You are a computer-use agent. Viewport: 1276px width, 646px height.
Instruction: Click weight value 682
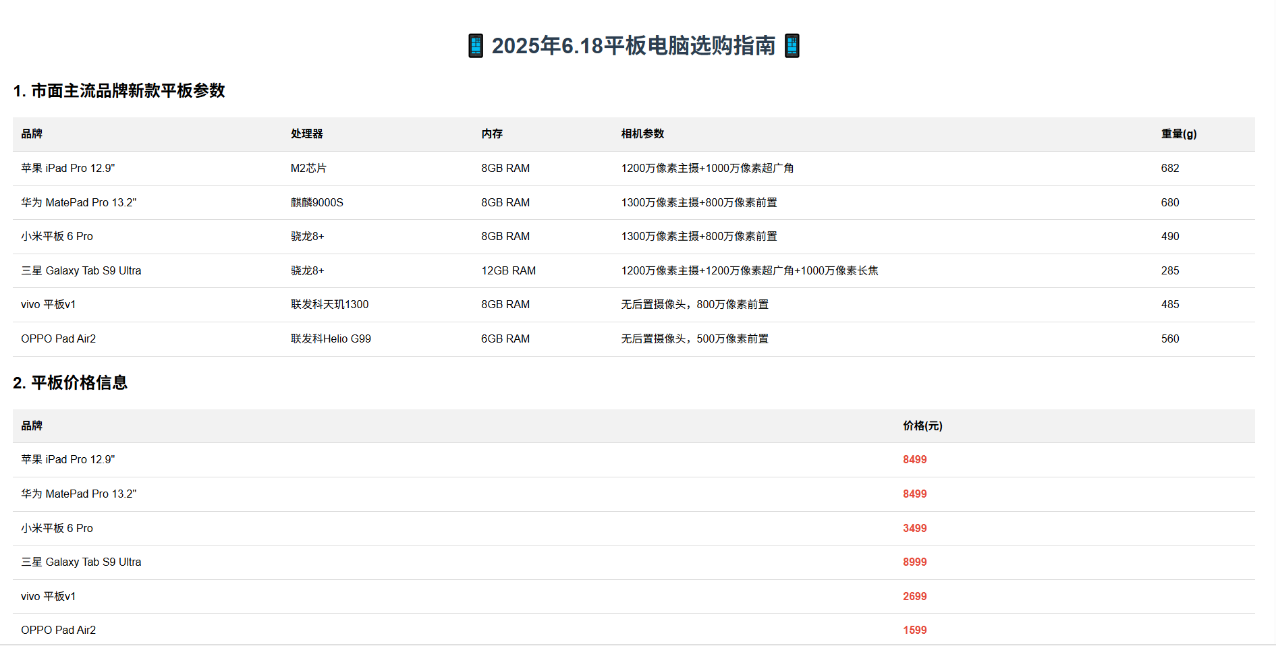pos(1170,168)
